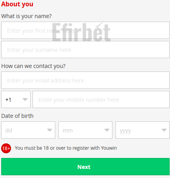
Task: Click the Date of birth label
Action: tap(17, 116)
